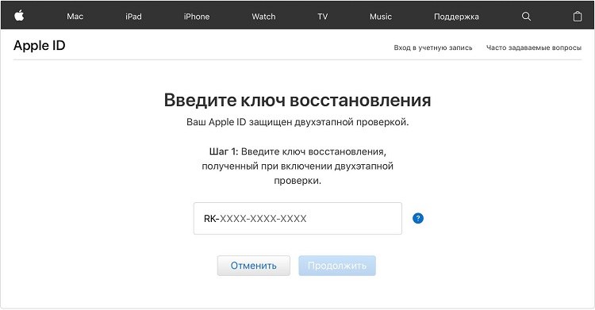Focus the RK-XXXX recovery key field

pyautogui.click(x=297, y=219)
